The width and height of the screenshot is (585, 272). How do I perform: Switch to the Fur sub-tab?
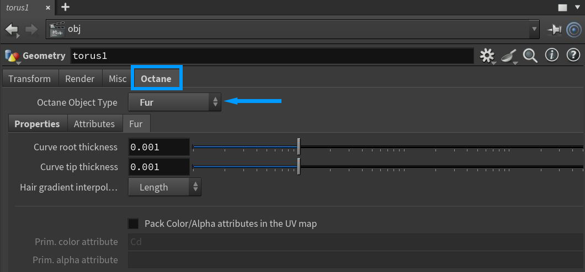[x=136, y=124]
